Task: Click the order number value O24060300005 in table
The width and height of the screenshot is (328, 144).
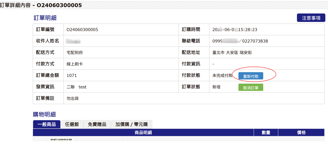Action: (x=82, y=30)
